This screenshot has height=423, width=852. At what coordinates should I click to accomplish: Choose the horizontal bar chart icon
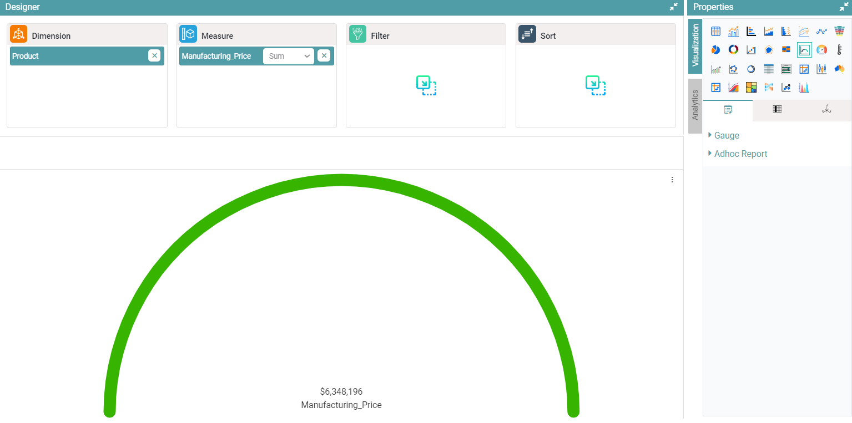point(751,31)
